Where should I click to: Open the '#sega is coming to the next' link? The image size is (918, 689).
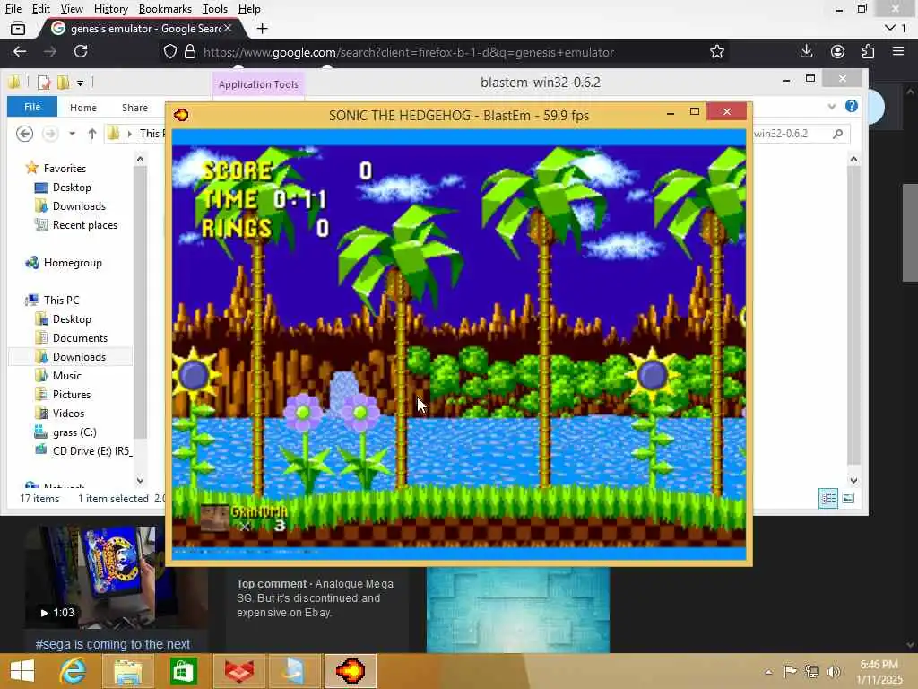click(112, 644)
